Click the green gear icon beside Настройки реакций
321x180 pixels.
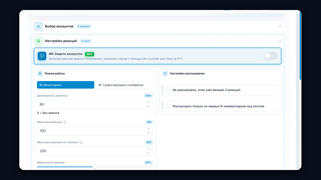[38, 41]
